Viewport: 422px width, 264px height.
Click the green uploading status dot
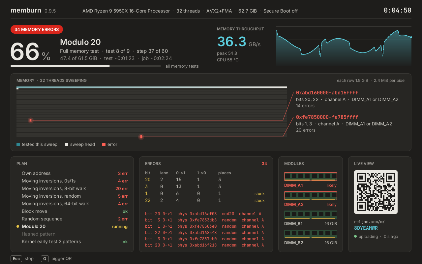pos(355,236)
